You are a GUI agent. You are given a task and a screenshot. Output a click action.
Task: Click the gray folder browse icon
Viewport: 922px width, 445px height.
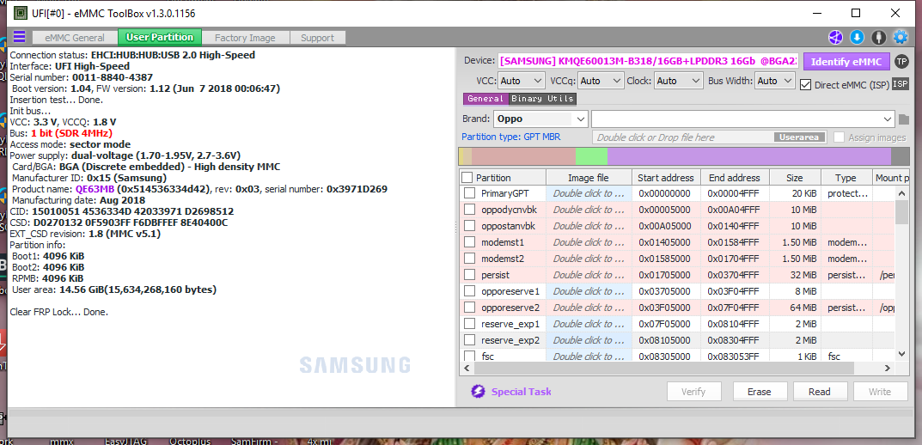pyautogui.click(x=904, y=119)
